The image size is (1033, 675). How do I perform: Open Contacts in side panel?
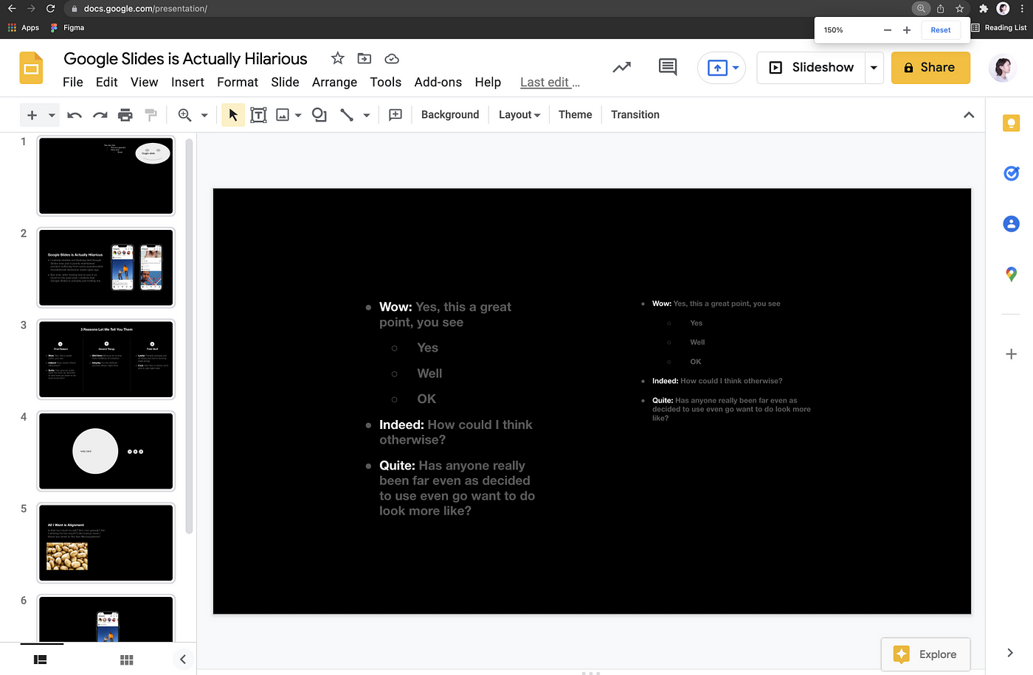point(1012,224)
